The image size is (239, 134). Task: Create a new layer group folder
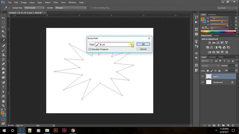pyautogui.click(x=223, y=125)
